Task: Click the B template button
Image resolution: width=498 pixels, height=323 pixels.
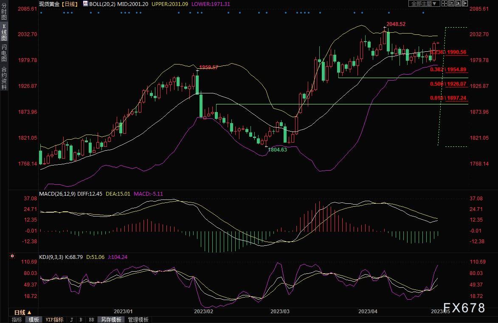Action: (x=81, y=320)
